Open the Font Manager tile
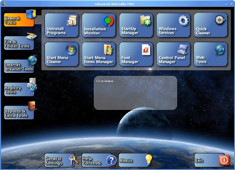The width and height of the screenshot is (235, 170). [136, 54]
